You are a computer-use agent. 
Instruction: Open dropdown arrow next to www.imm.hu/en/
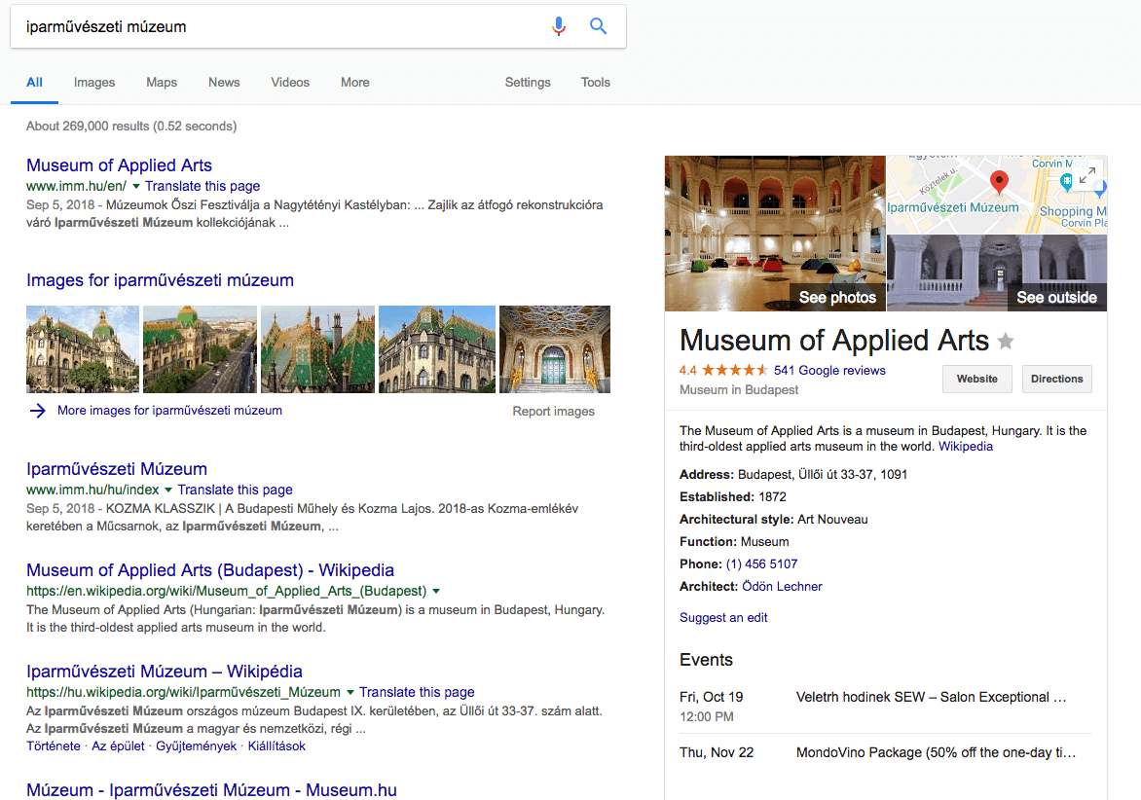136,186
